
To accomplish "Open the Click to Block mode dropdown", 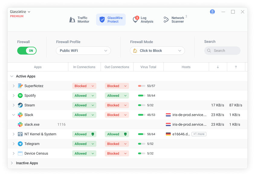I will (x=157, y=51).
